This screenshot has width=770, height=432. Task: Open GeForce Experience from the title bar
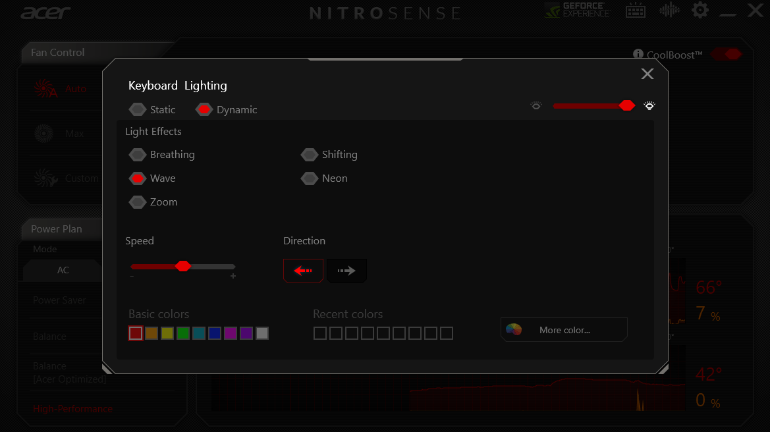(x=578, y=11)
